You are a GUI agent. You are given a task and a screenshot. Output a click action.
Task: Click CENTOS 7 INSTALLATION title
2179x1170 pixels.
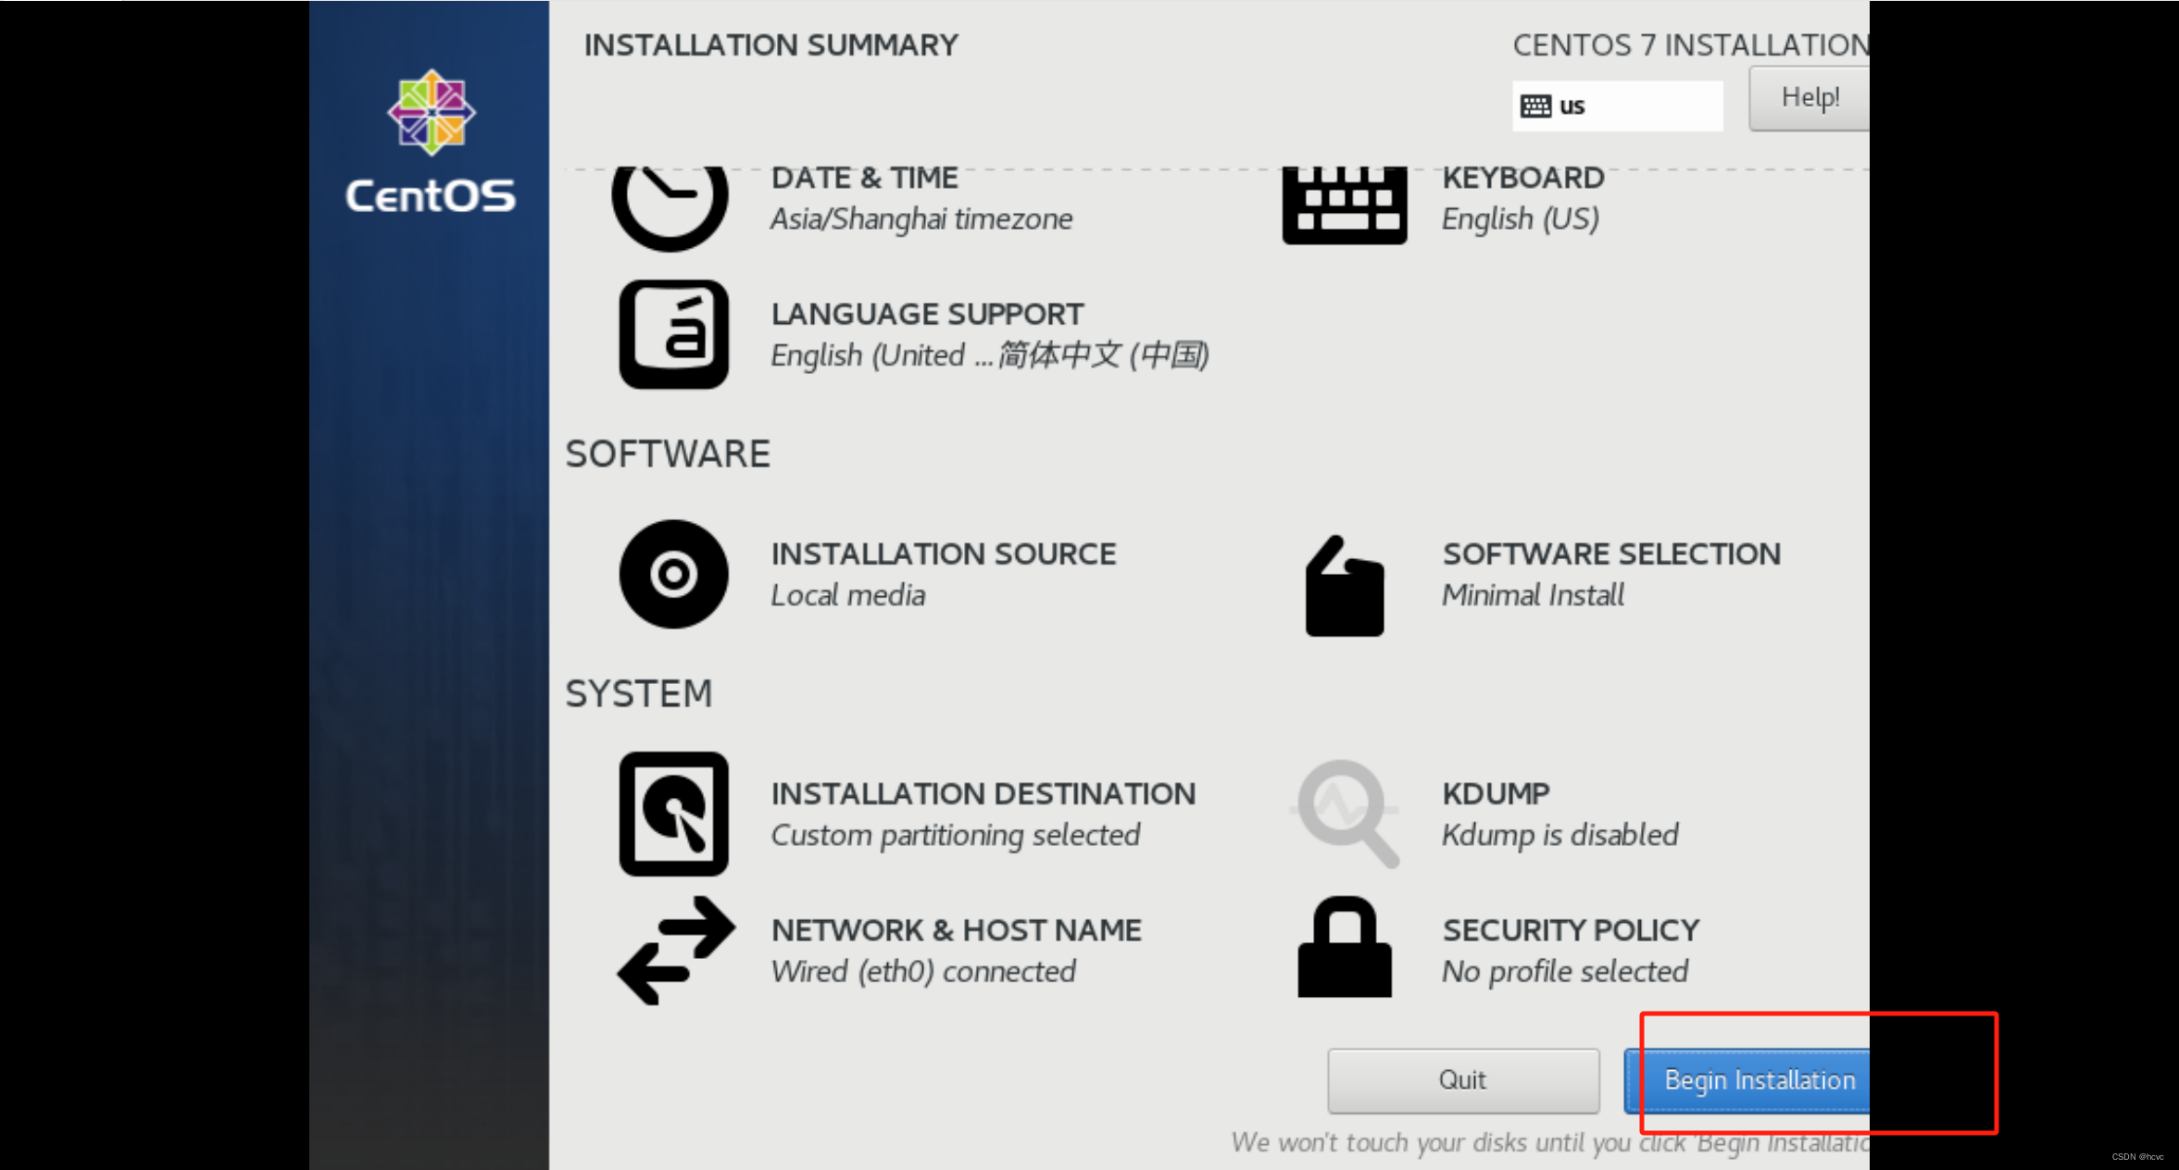point(1691,45)
